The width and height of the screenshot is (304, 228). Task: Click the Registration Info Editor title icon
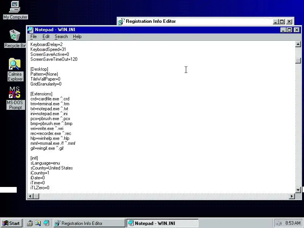[x=121, y=21]
